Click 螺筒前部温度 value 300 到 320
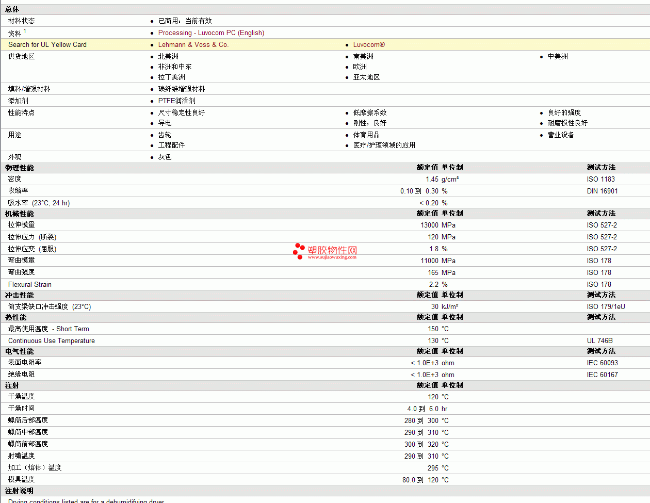 coord(421,444)
